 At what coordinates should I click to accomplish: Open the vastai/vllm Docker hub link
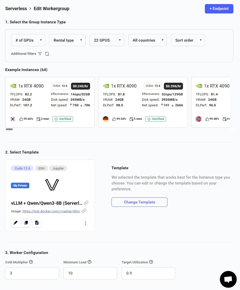pyautogui.click(x=51, y=211)
